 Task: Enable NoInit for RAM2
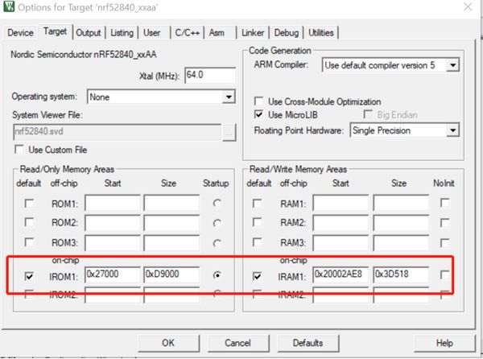click(x=445, y=223)
